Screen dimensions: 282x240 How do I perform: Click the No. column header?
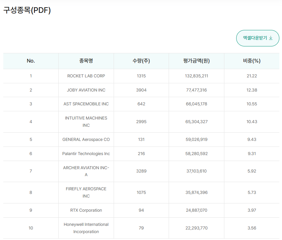click(x=31, y=61)
